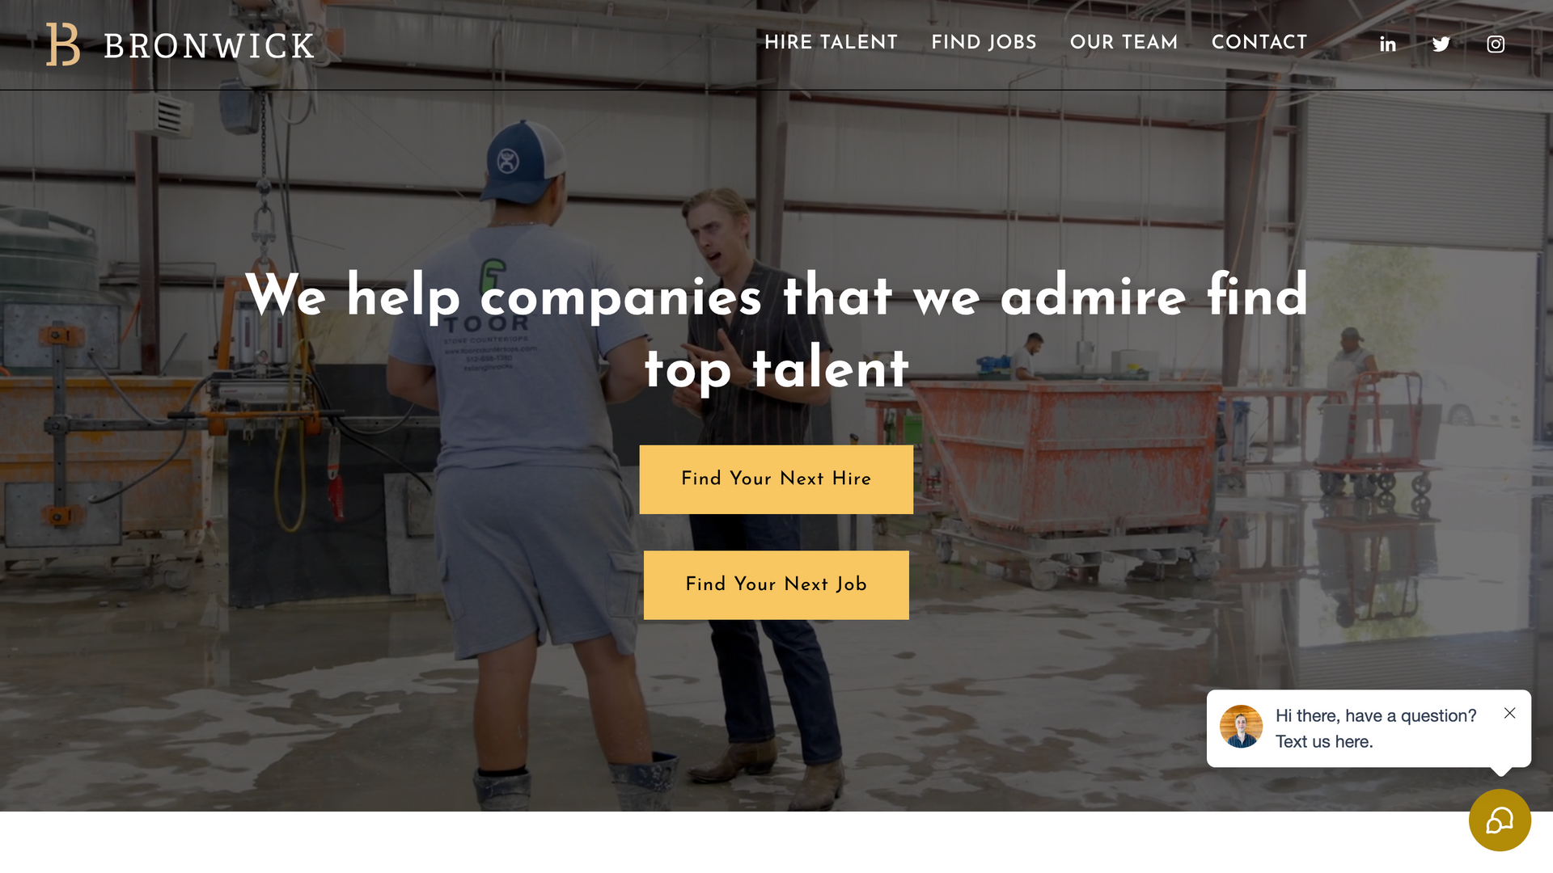Open the Contact page
The image size is (1553, 873).
click(1259, 42)
